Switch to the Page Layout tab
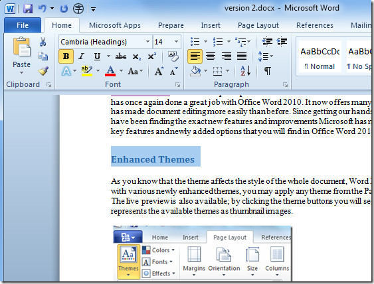This screenshot has width=374, height=284. 258,25
